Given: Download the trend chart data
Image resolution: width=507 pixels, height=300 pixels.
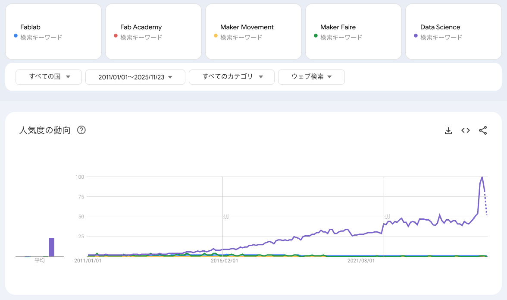Looking at the screenshot, I should [x=448, y=131].
